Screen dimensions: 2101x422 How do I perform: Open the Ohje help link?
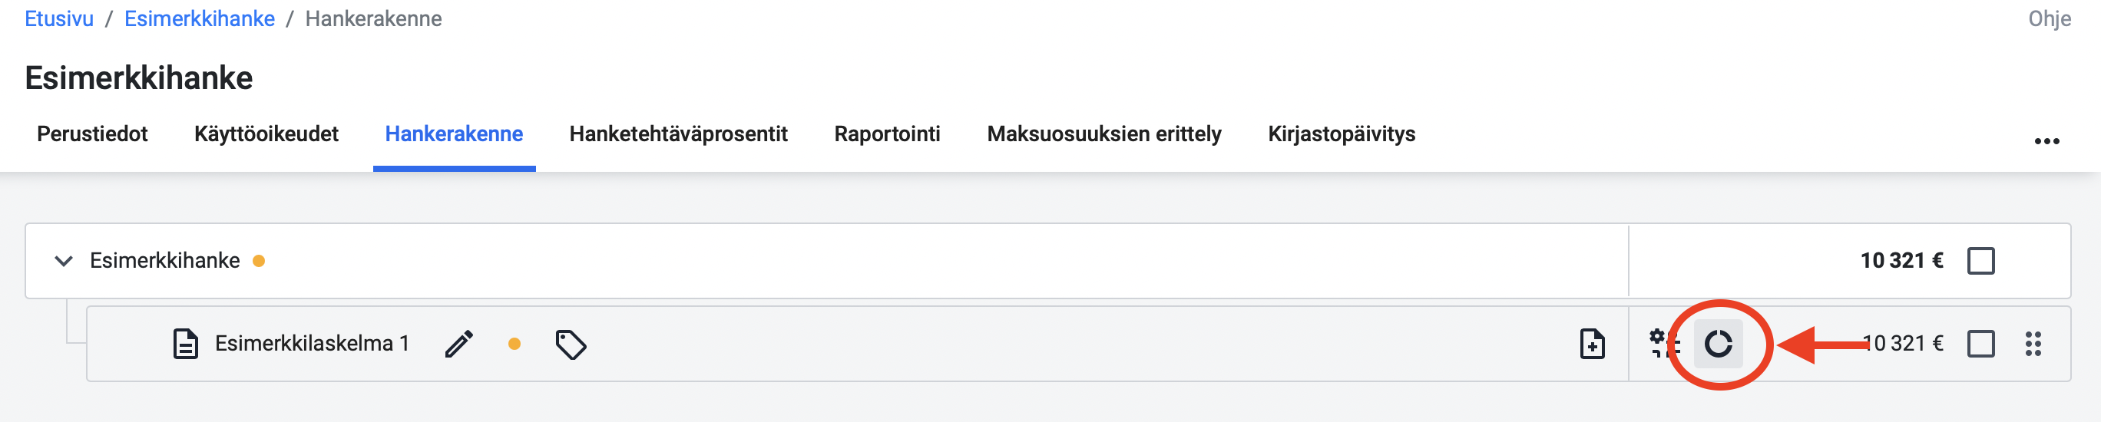2049,18
